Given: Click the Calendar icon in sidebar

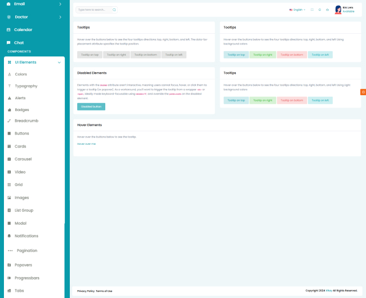Looking at the screenshot, I should (8, 29).
